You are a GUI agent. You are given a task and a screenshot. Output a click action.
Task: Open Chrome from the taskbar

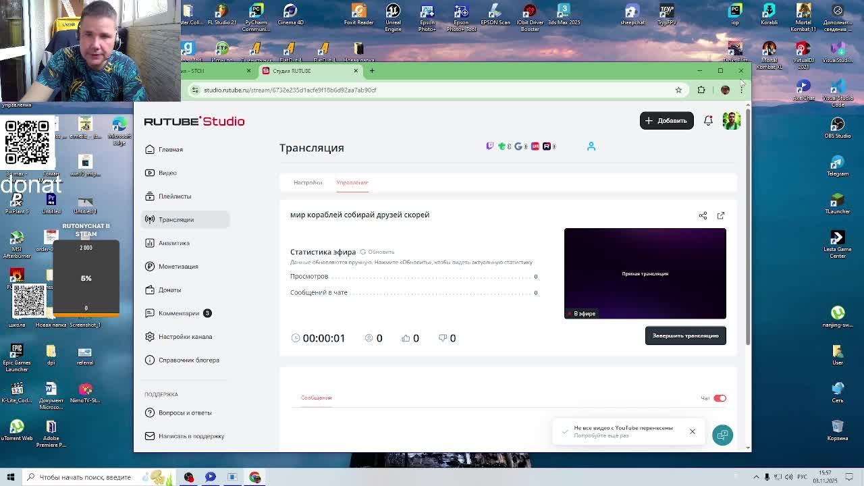coord(254,477)
